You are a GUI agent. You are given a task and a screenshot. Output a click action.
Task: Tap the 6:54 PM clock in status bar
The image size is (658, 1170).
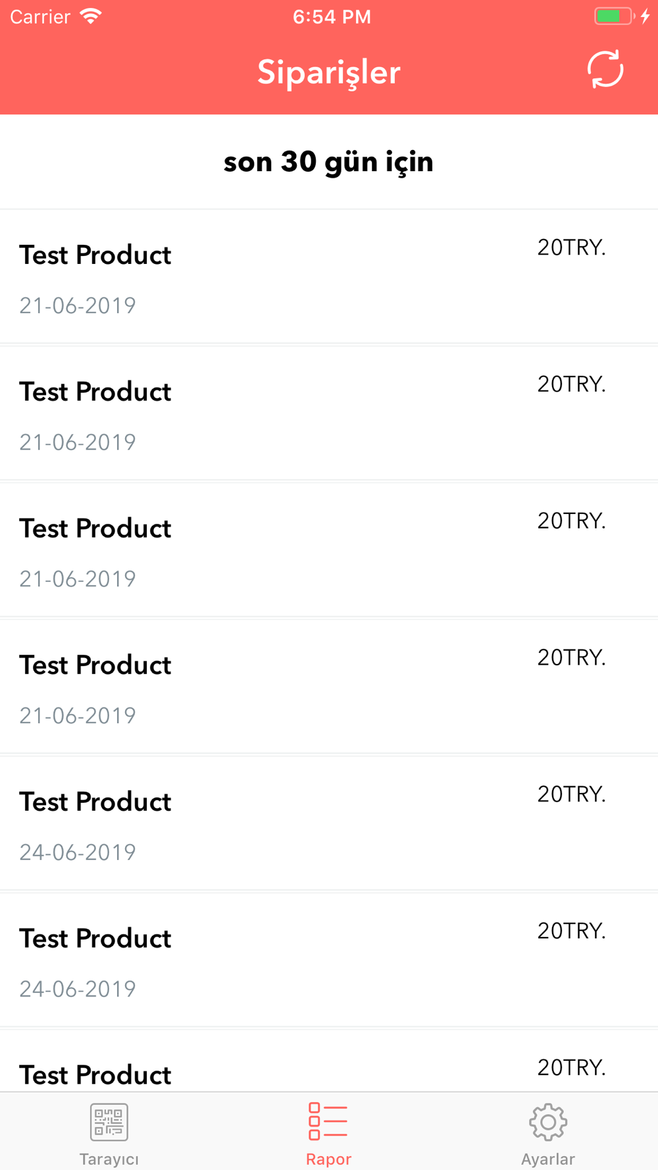332,16
